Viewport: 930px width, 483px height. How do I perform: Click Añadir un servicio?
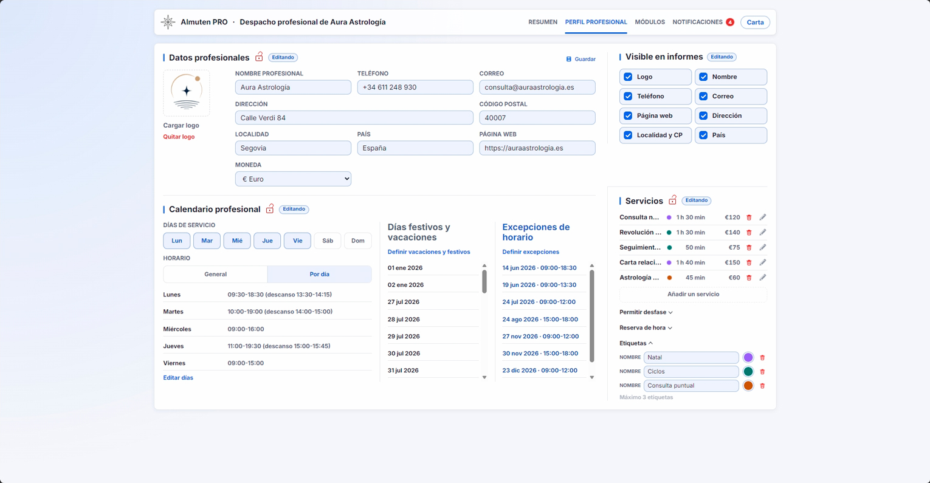(693, 294)
